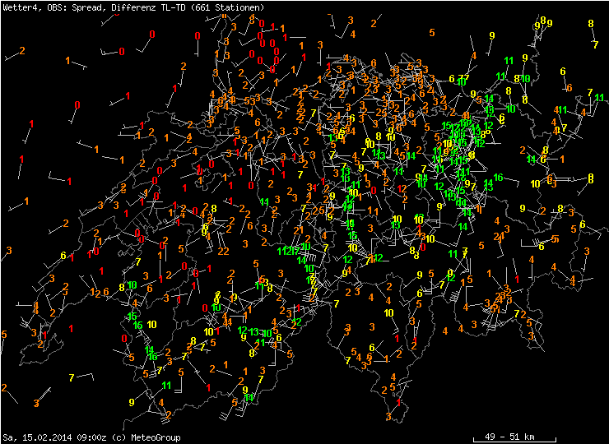Click the orange 3 near the bottom-left corner
Viewport: 609px width, 444px height.
(36, 403)
